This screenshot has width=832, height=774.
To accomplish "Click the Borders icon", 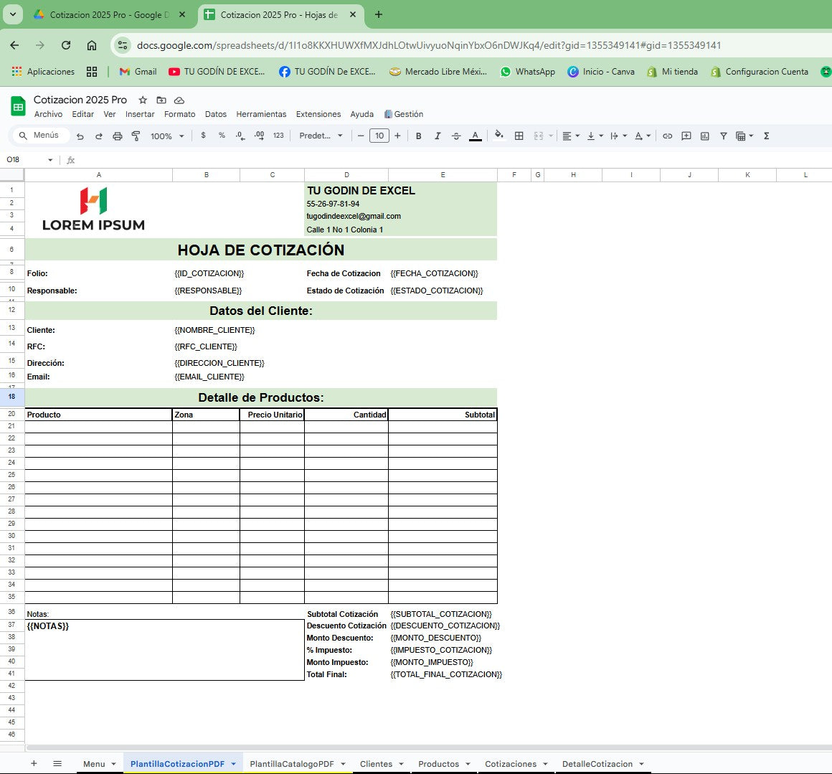I will [x=519, y=136].
